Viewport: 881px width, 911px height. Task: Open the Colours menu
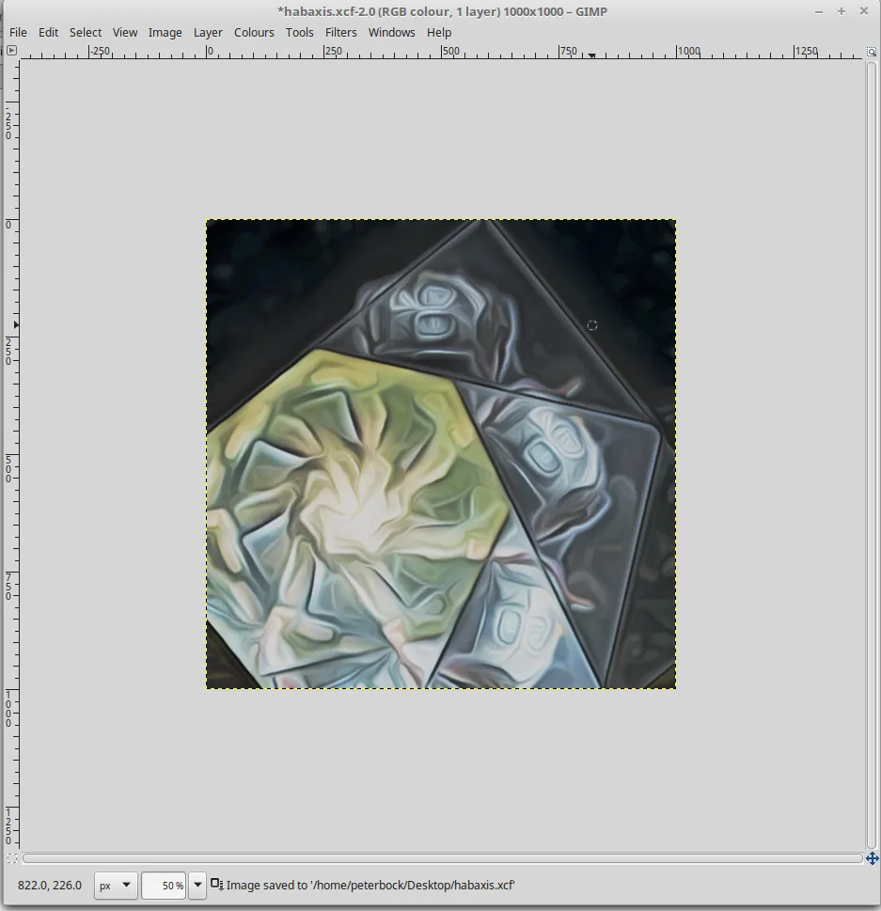(x=254, y=33)
